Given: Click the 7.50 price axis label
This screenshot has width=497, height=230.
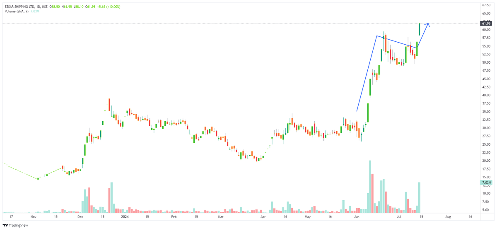Looking at the screenshot, I should 486,201.
